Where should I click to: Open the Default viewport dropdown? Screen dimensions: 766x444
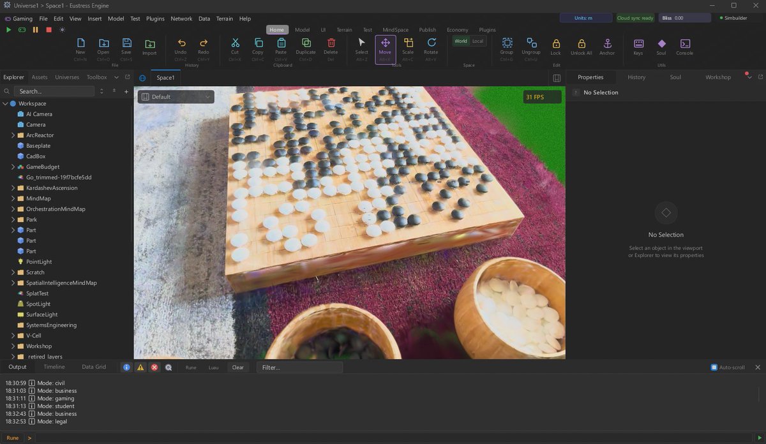tap(176, 97)
